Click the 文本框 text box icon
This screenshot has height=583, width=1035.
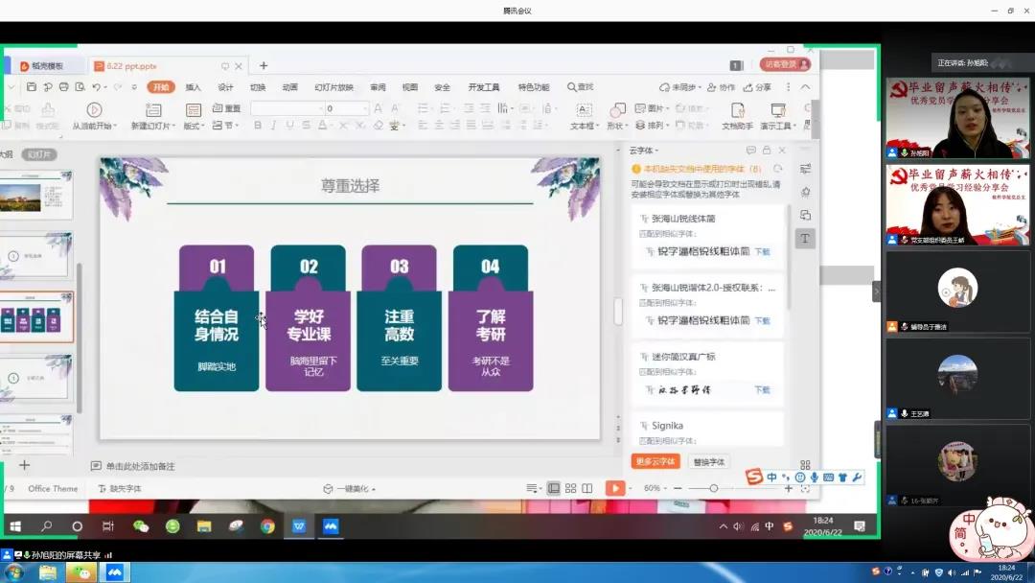[584, 110]
